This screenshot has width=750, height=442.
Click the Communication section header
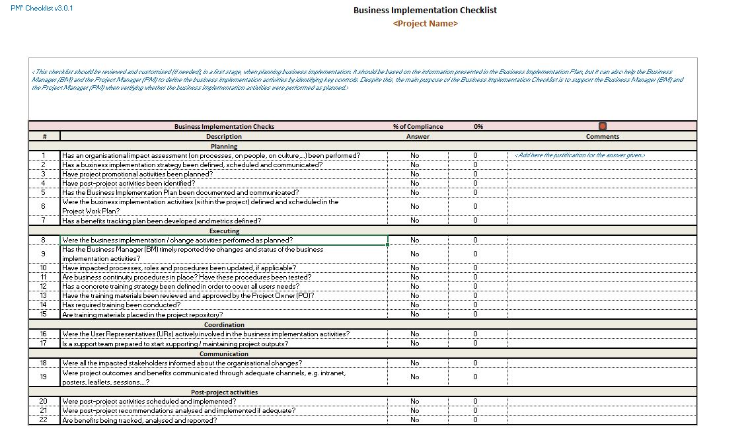(224, 354)
